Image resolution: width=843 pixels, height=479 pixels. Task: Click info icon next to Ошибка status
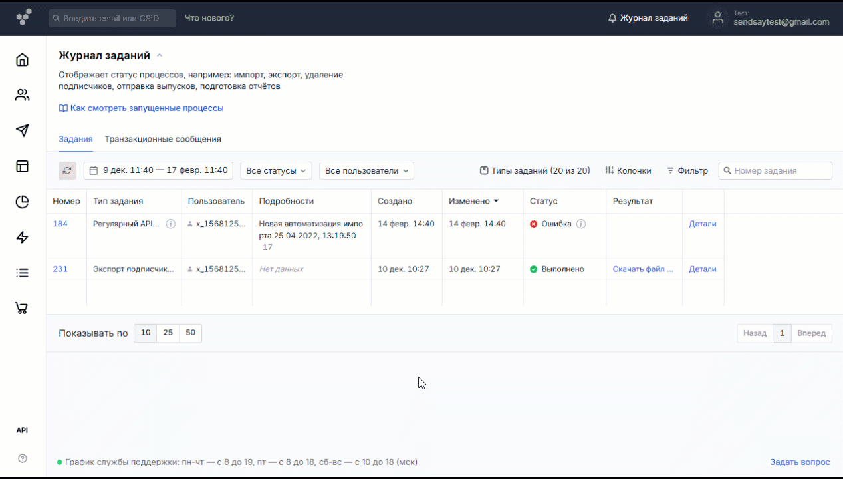coord(581,224)
